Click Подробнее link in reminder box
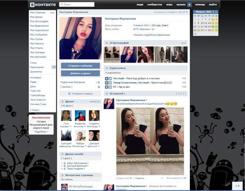Viewport: 245px width, 191px height. [x=41, y=132]
